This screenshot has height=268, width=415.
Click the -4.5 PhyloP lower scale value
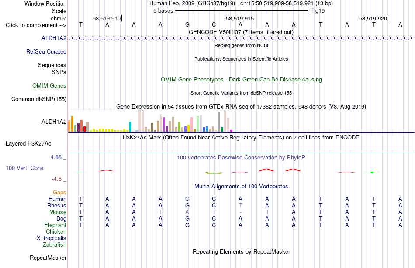[57, 179]
